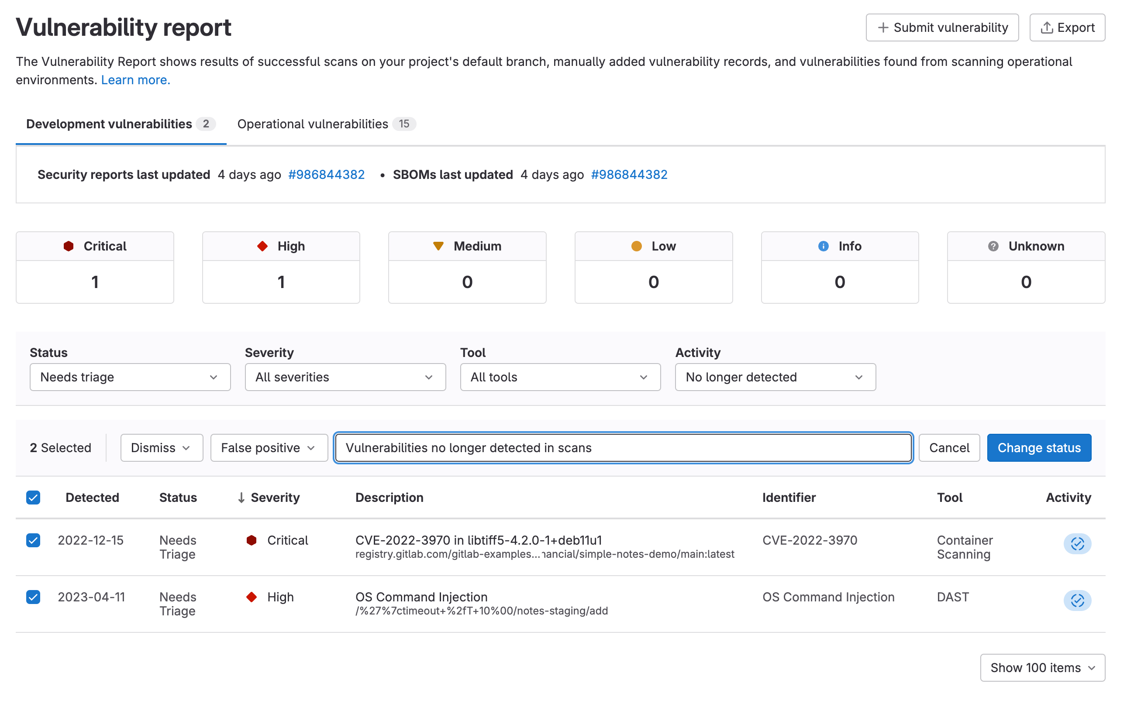Viewport: 1134px width, 707px height.
Task: Click the Unknown severity question mark icon
Action: [993, 247]
